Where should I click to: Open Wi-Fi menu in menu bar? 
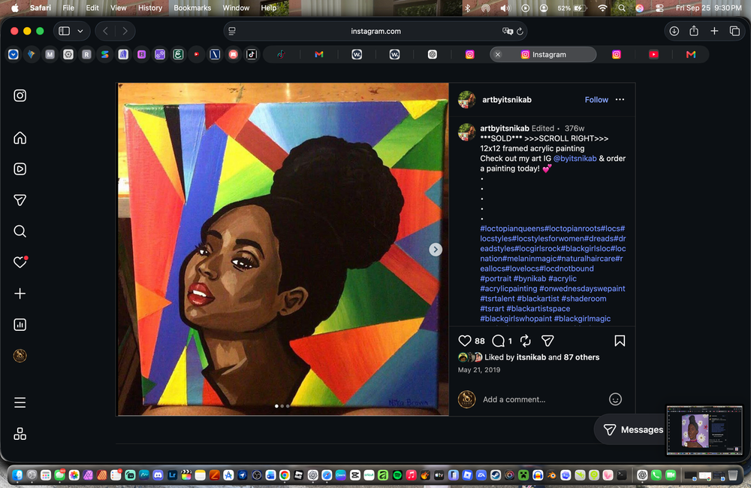click(x=602, y=8)
